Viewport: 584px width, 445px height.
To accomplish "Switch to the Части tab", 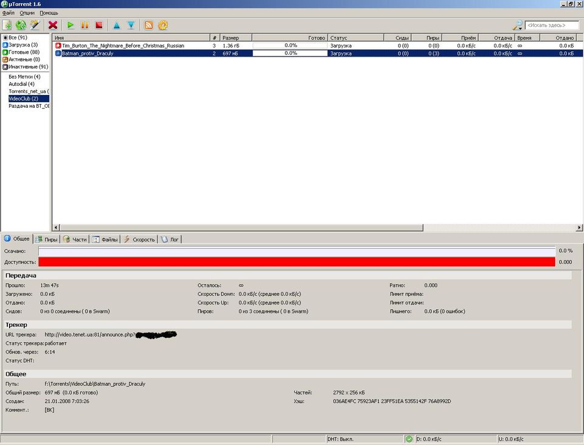I will tap(75, 240).
